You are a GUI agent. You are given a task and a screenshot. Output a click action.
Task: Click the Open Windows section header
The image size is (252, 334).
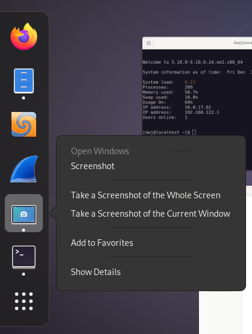pos(99,151)
